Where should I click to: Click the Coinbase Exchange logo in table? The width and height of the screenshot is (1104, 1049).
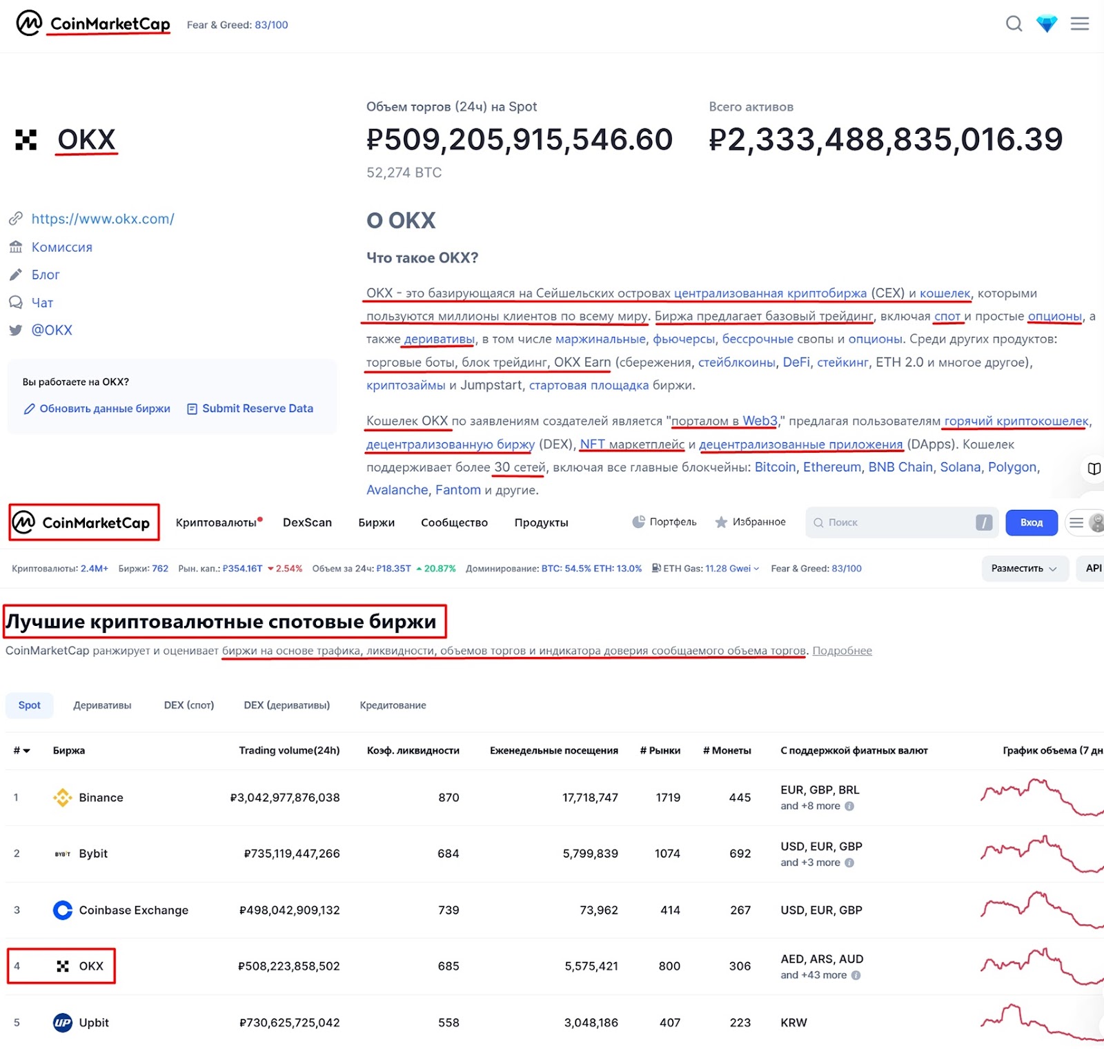click(x=63, y=910)
